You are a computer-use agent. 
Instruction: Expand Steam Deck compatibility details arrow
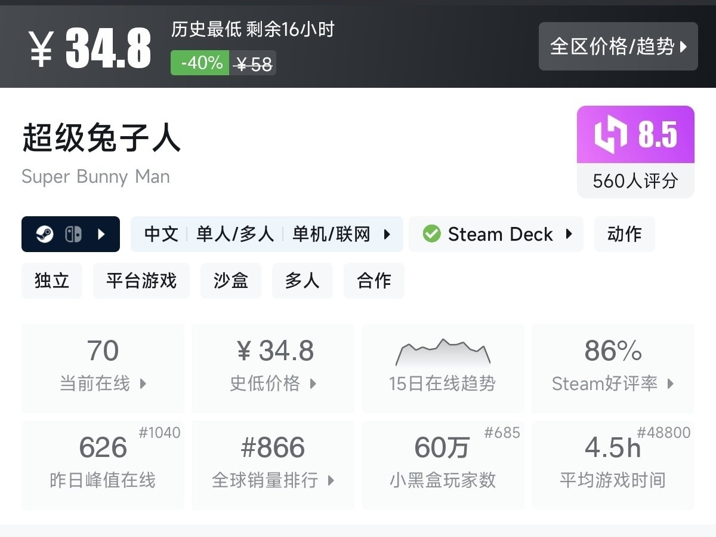pyautogui.click(x=569, y=234)
